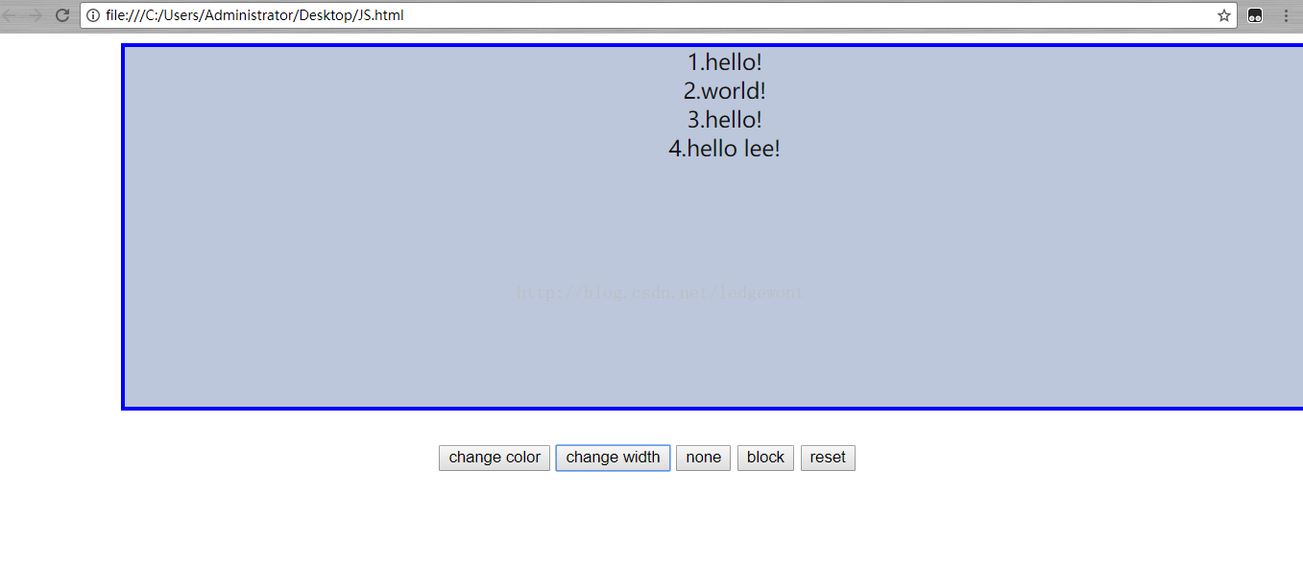The image size is (1303, 565).
Task: Reload the page with refresh icon
Action: click(62, 15)
